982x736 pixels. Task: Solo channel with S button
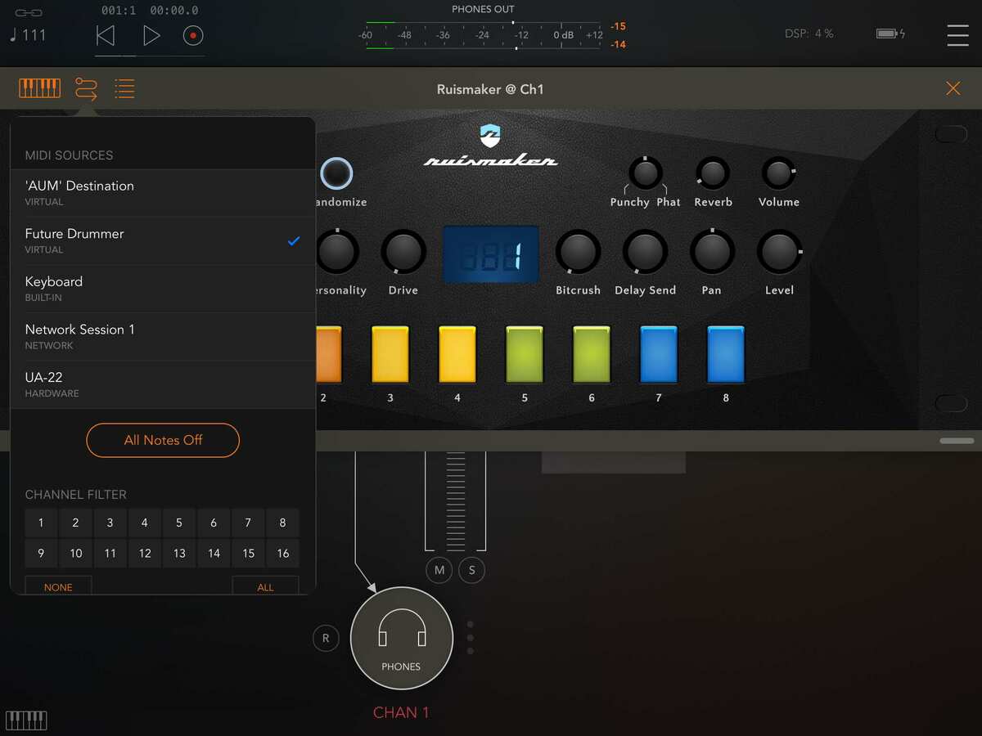471,570
